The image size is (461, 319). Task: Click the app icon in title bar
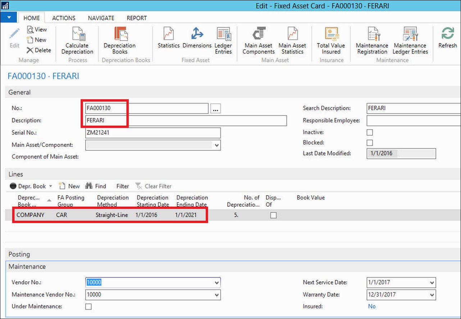(x=5, y=5)
